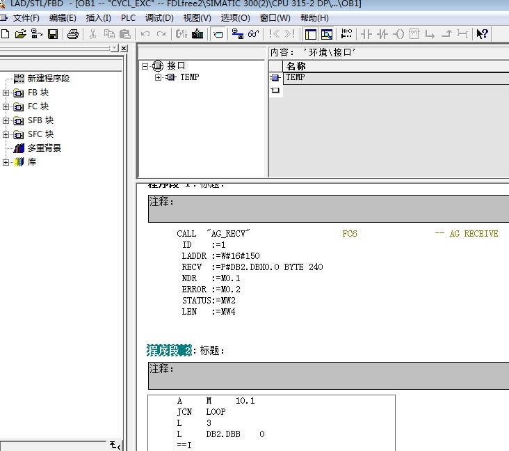
Task: Save the block with the floppy disk icon
Action: coord(53,34)
